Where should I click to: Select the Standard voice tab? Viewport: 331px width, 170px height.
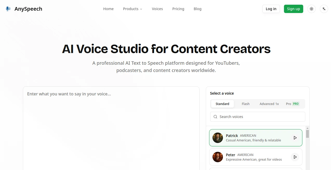click(222, 104)
